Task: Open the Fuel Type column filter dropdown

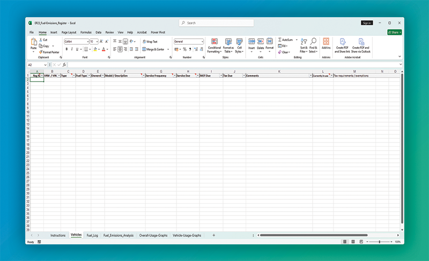Action: coord(88,76)
